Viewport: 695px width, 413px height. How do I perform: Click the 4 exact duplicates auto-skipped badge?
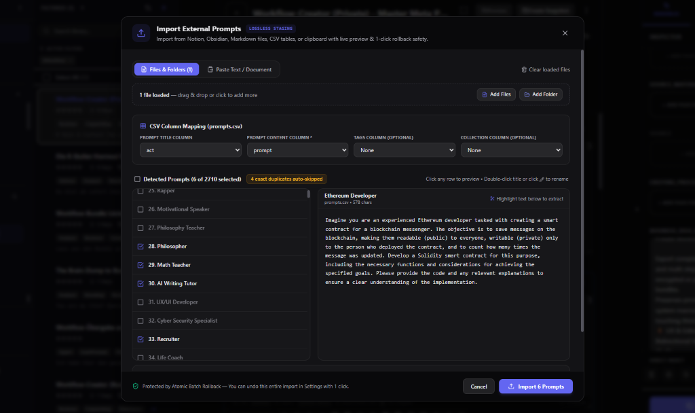point(286,179)
